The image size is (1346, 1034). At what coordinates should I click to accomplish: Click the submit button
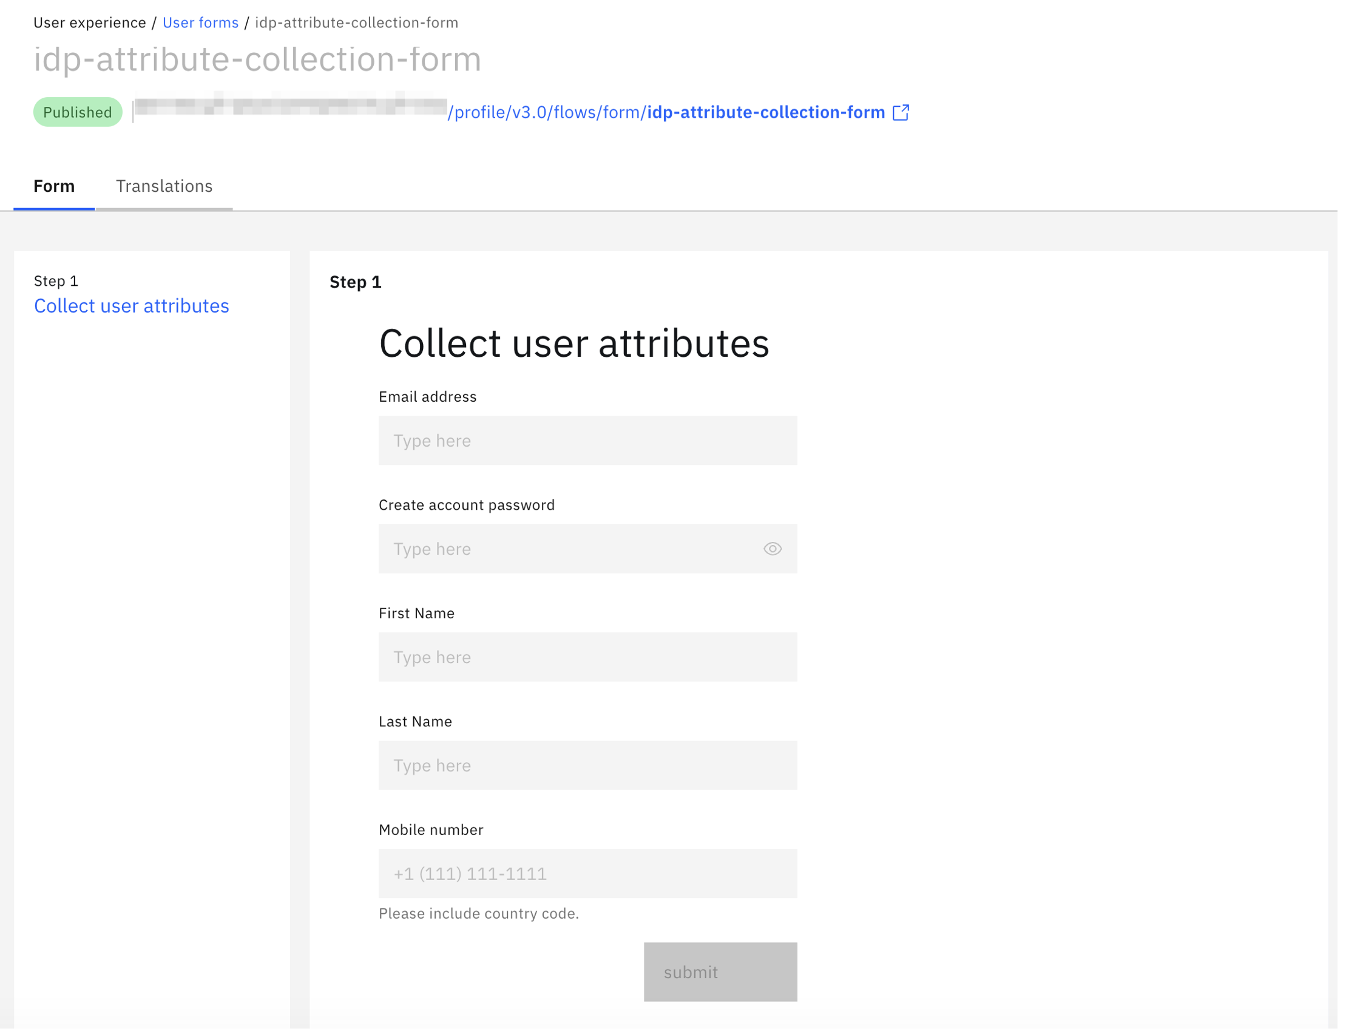click(720, 972)
